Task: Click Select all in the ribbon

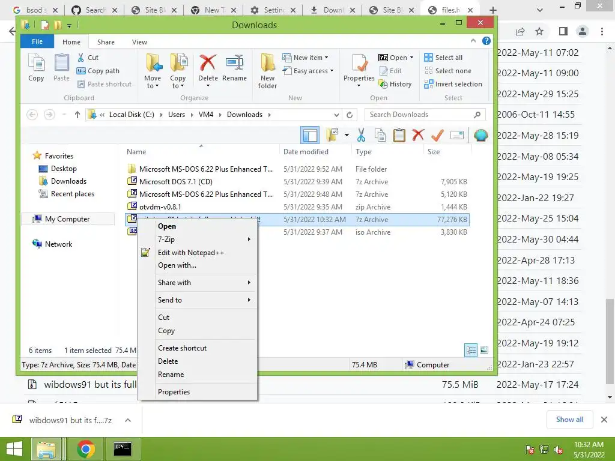Action: (444, 58)
